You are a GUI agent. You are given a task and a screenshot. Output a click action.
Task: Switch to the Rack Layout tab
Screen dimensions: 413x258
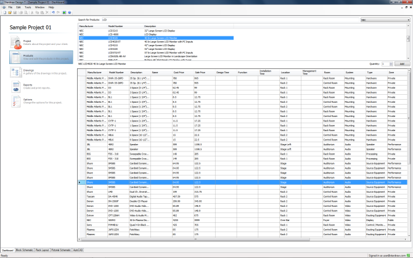coord(43,251)
